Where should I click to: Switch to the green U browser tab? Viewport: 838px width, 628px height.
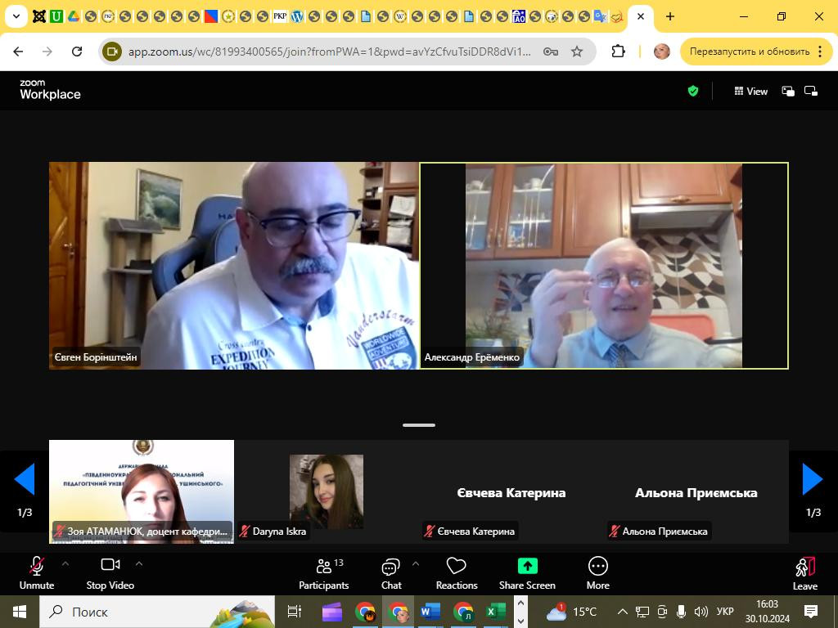click(x=56, y=16)
